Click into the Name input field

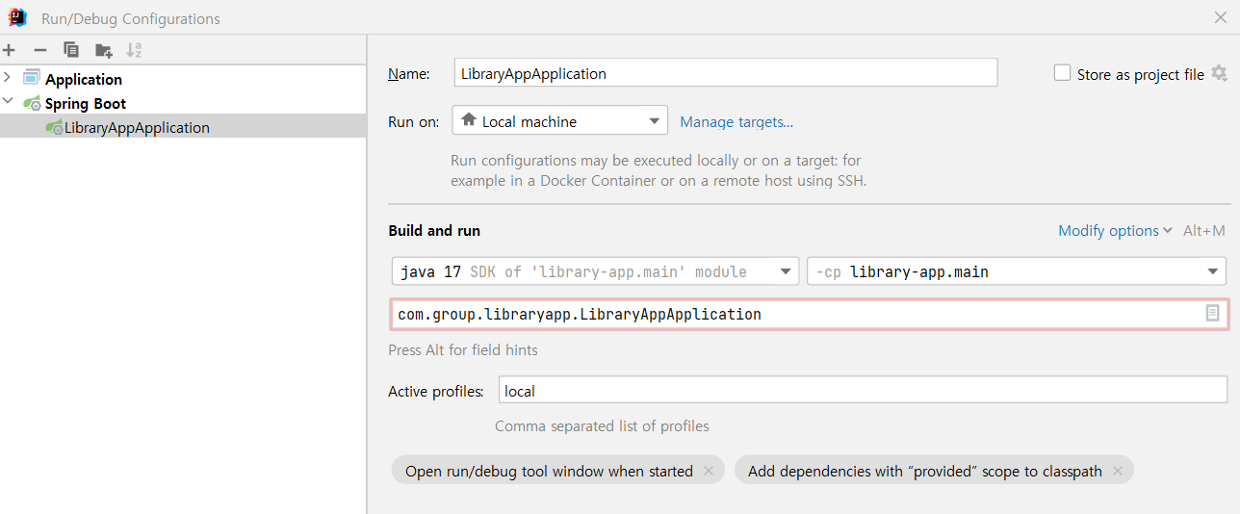click(x=726, y=73)
